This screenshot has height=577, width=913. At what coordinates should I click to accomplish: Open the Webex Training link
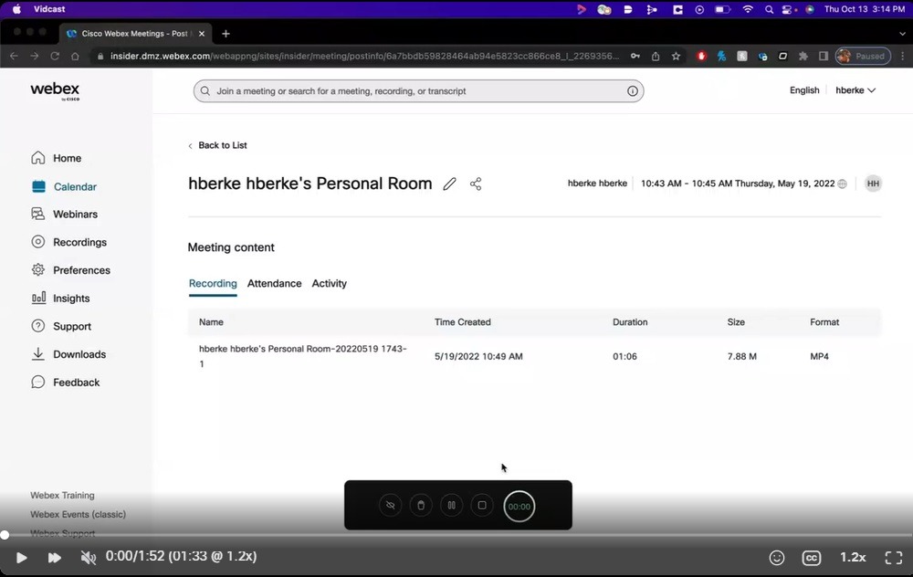[62, 496]
